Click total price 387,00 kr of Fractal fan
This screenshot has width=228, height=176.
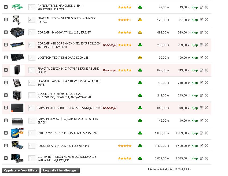[x=184, y=20]
